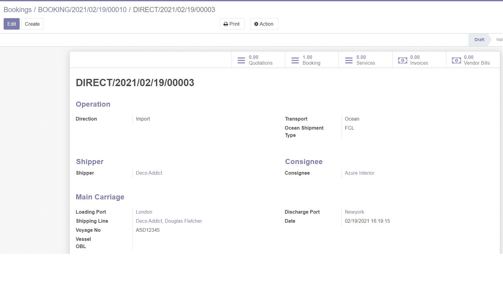Click the Invoices money icon
Image resolution: width=503 pixels, height=307 pixels.
tap(402, 60)
